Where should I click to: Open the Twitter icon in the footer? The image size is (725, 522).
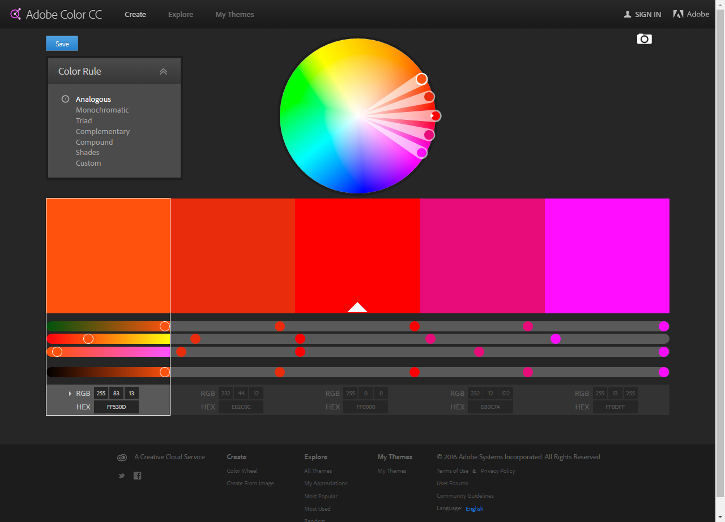121,476
